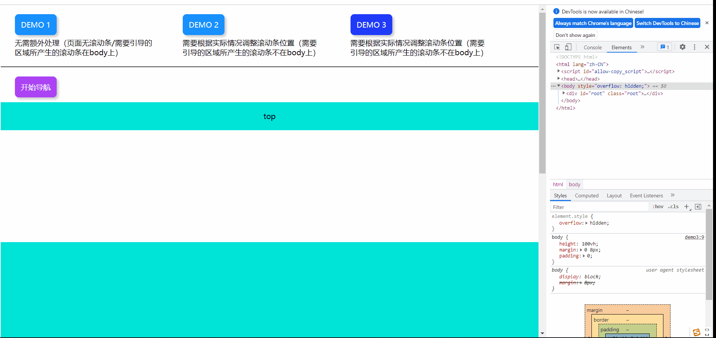Viewport: 716px width, 338px height.
Task: Switch to the Console tab
Action: [593, 47]
